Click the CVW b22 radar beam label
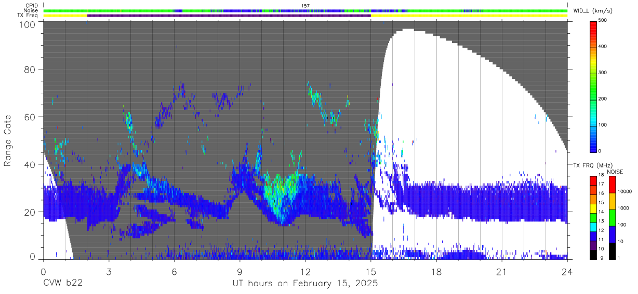Viewport: 638px width, 294px height. 63,284
